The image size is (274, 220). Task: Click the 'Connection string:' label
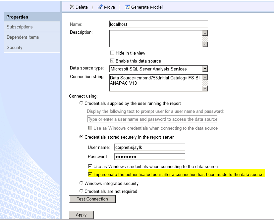(x=87, y=77)
